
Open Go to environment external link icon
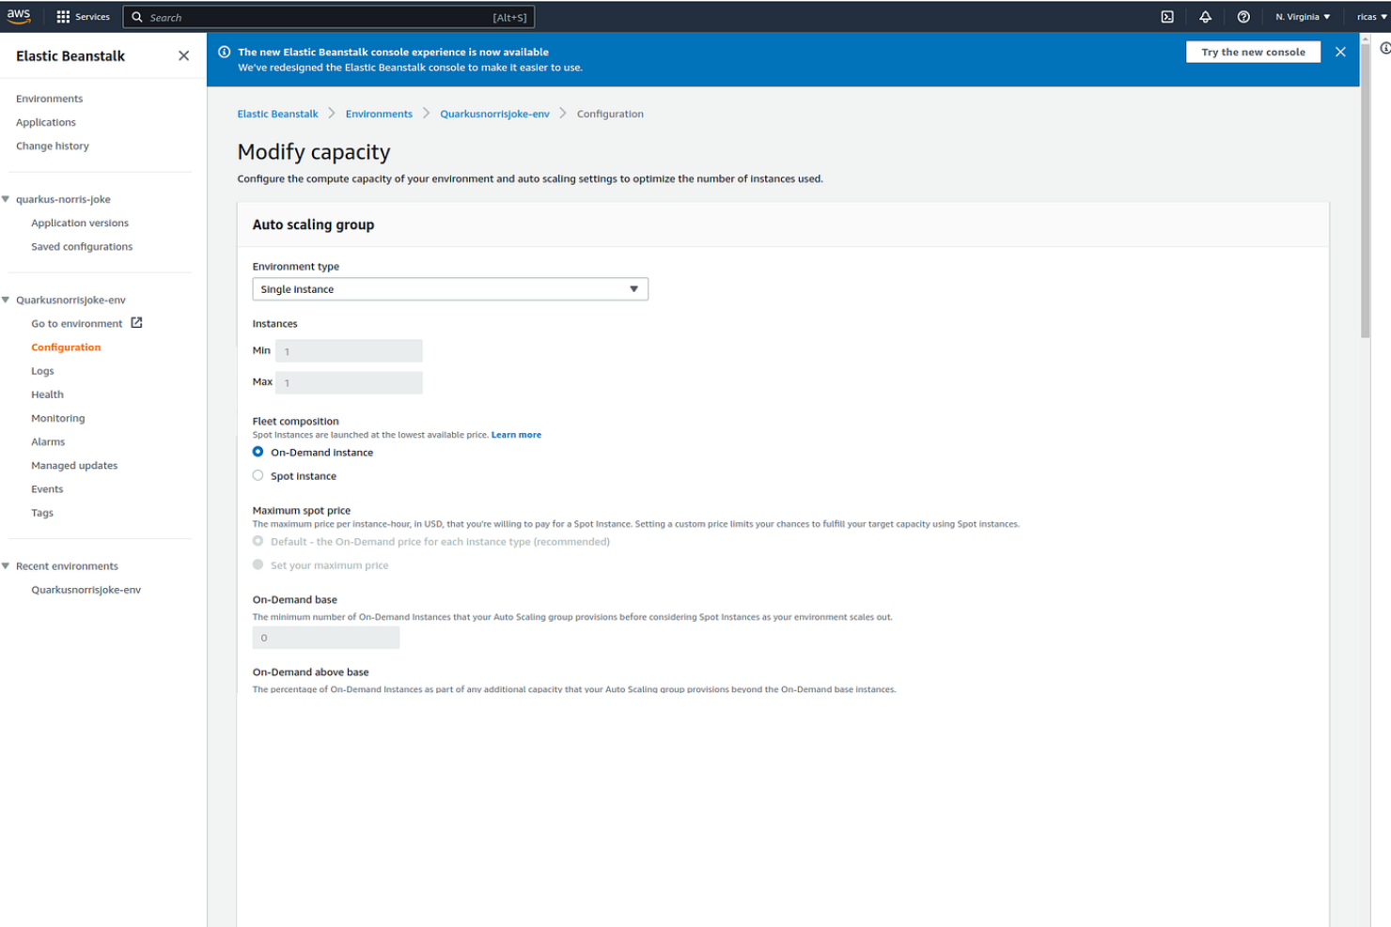click(x=136, y=322)
